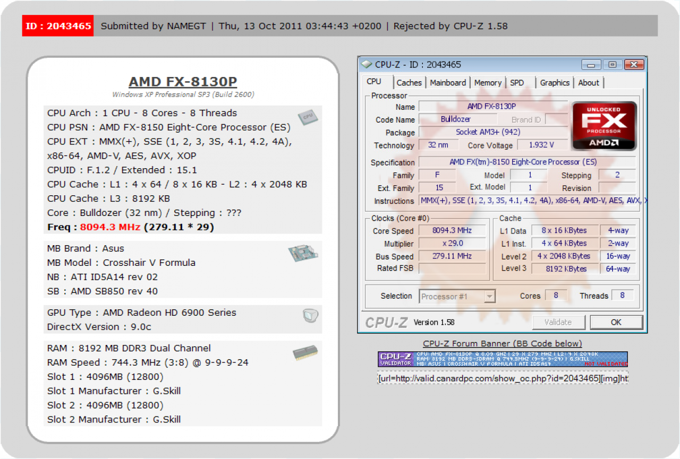This screenshot has width=680, height=459.
Task: Click the L1 Inst. value 4 x 64 KBytes
Action: (x=564, y=244)
